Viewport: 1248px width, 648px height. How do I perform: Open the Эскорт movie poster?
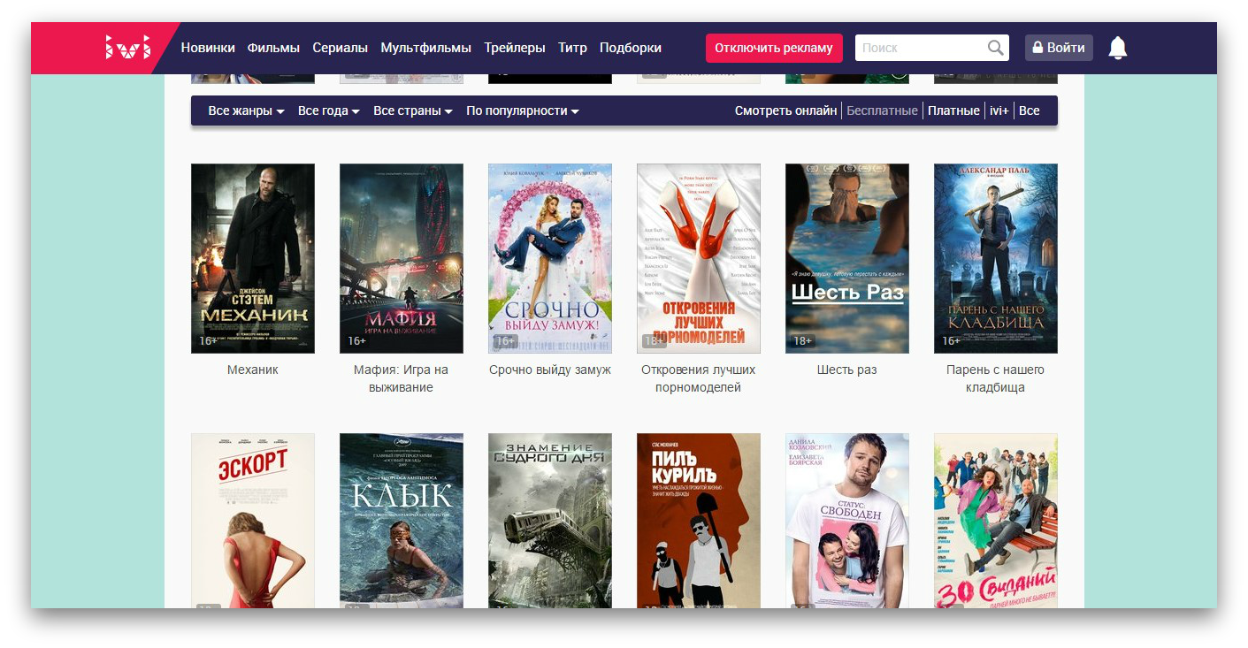point(253,521)
